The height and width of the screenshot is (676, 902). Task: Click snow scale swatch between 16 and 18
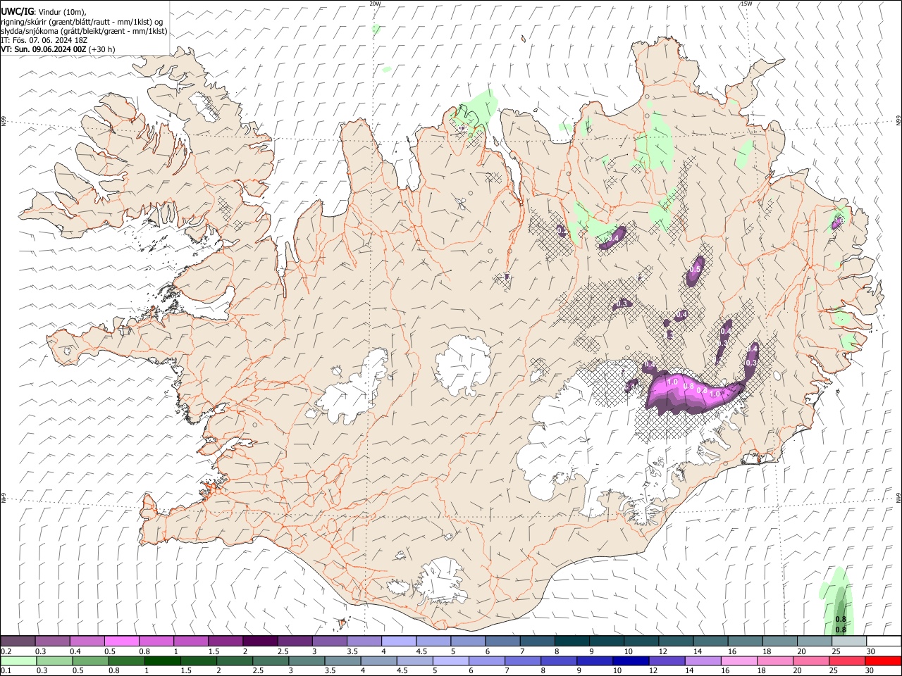click(x=744, y=641)
